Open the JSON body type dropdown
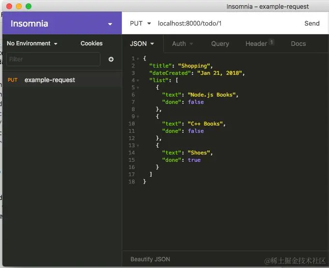 pyautogui.click(x=142, y=43)
